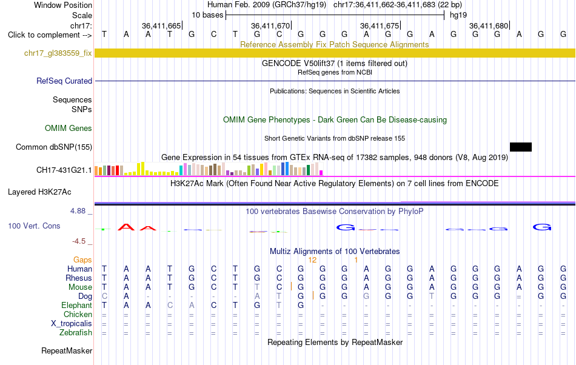
Task: Click the orange gap count 12
Action: 312,260
